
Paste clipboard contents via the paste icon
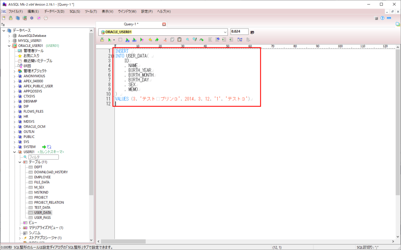pos(179,40)
